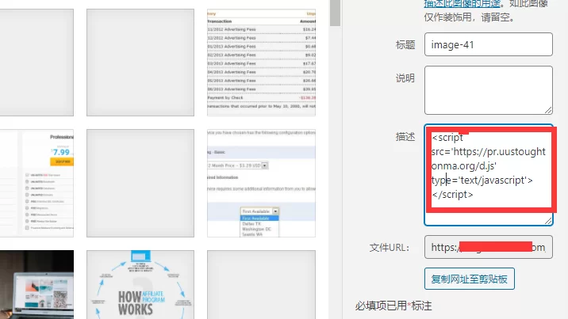Click the 说明 text area resize grip
Viewport: 568px width, 319px height.
[548, 110]
